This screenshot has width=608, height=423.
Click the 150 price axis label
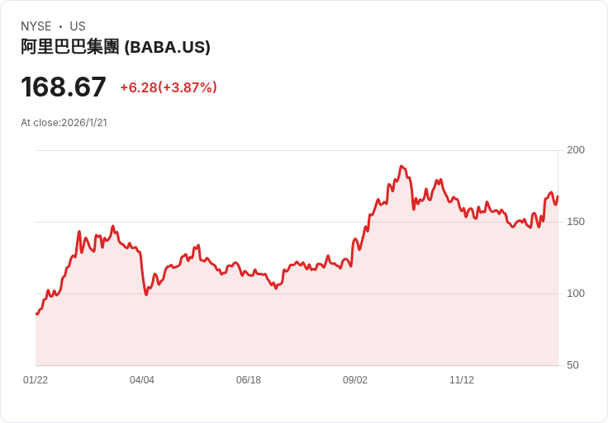coord(576,222)
